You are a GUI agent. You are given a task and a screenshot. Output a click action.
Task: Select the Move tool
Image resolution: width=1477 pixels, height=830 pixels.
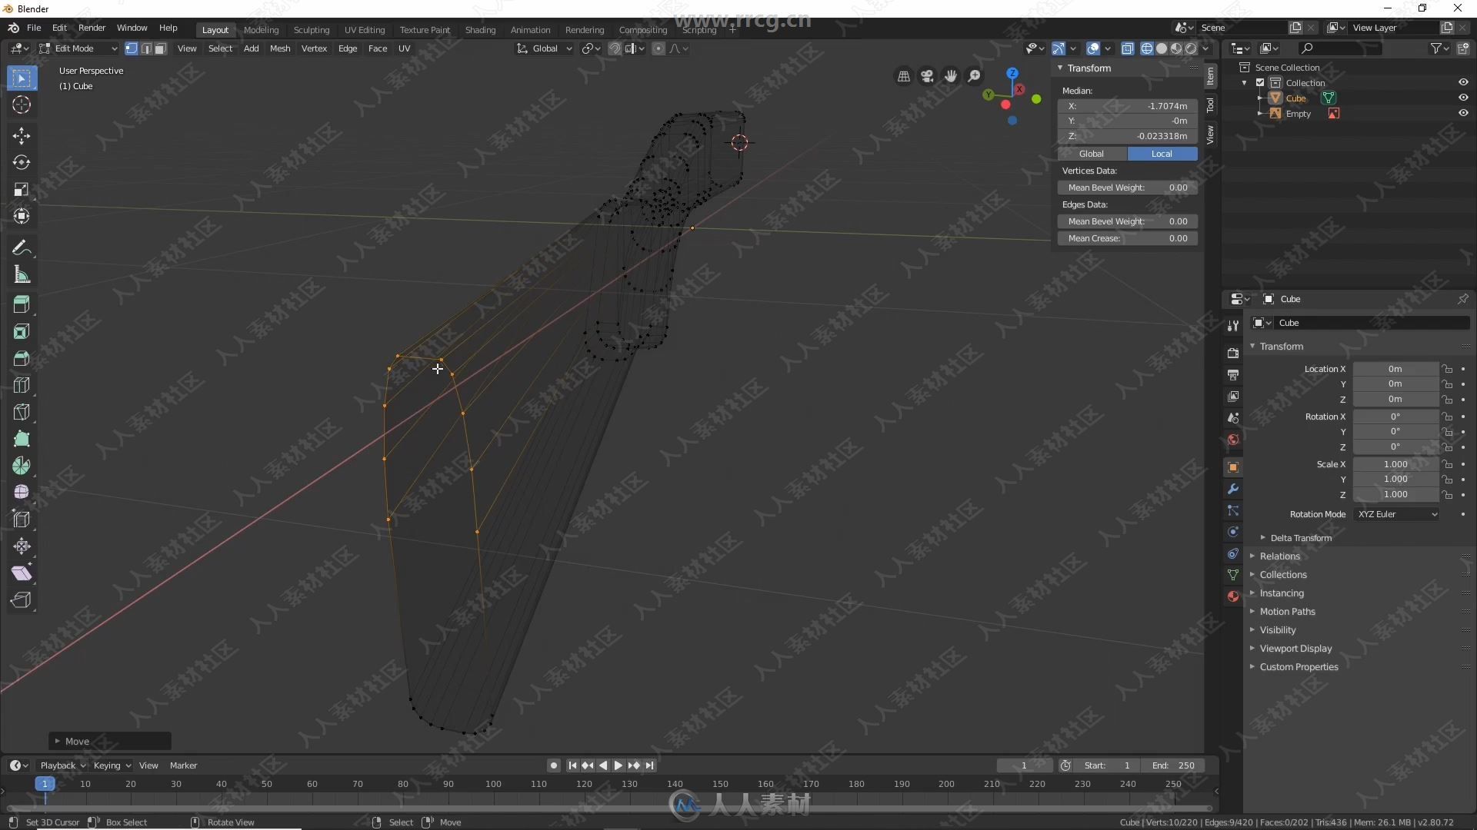pyautogui.click(x=22, y=136)
